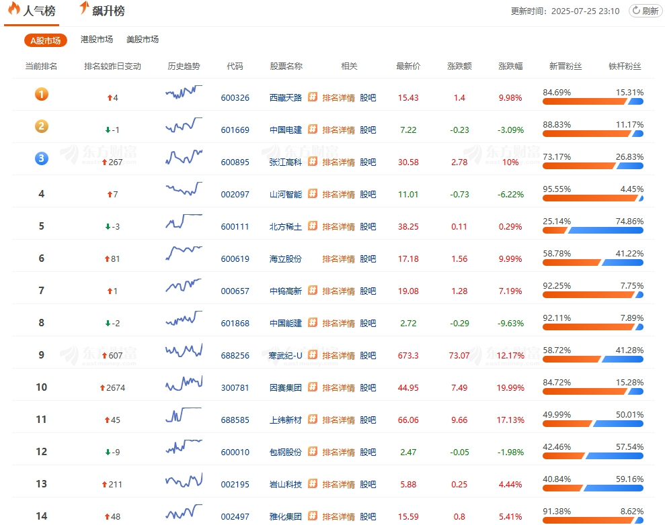Select the 港股市场 market tab
Viewport: 665px width, 525px height.
tap(97, 40)
